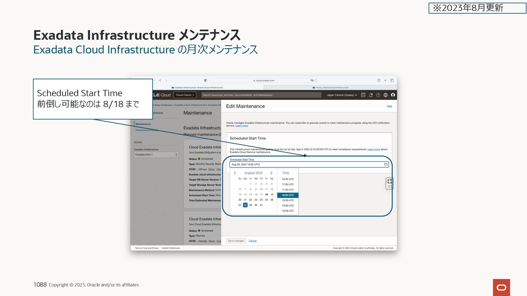527x296 pixels.
Task: Click the life buoy support widget icon
Action: (389, 181)
